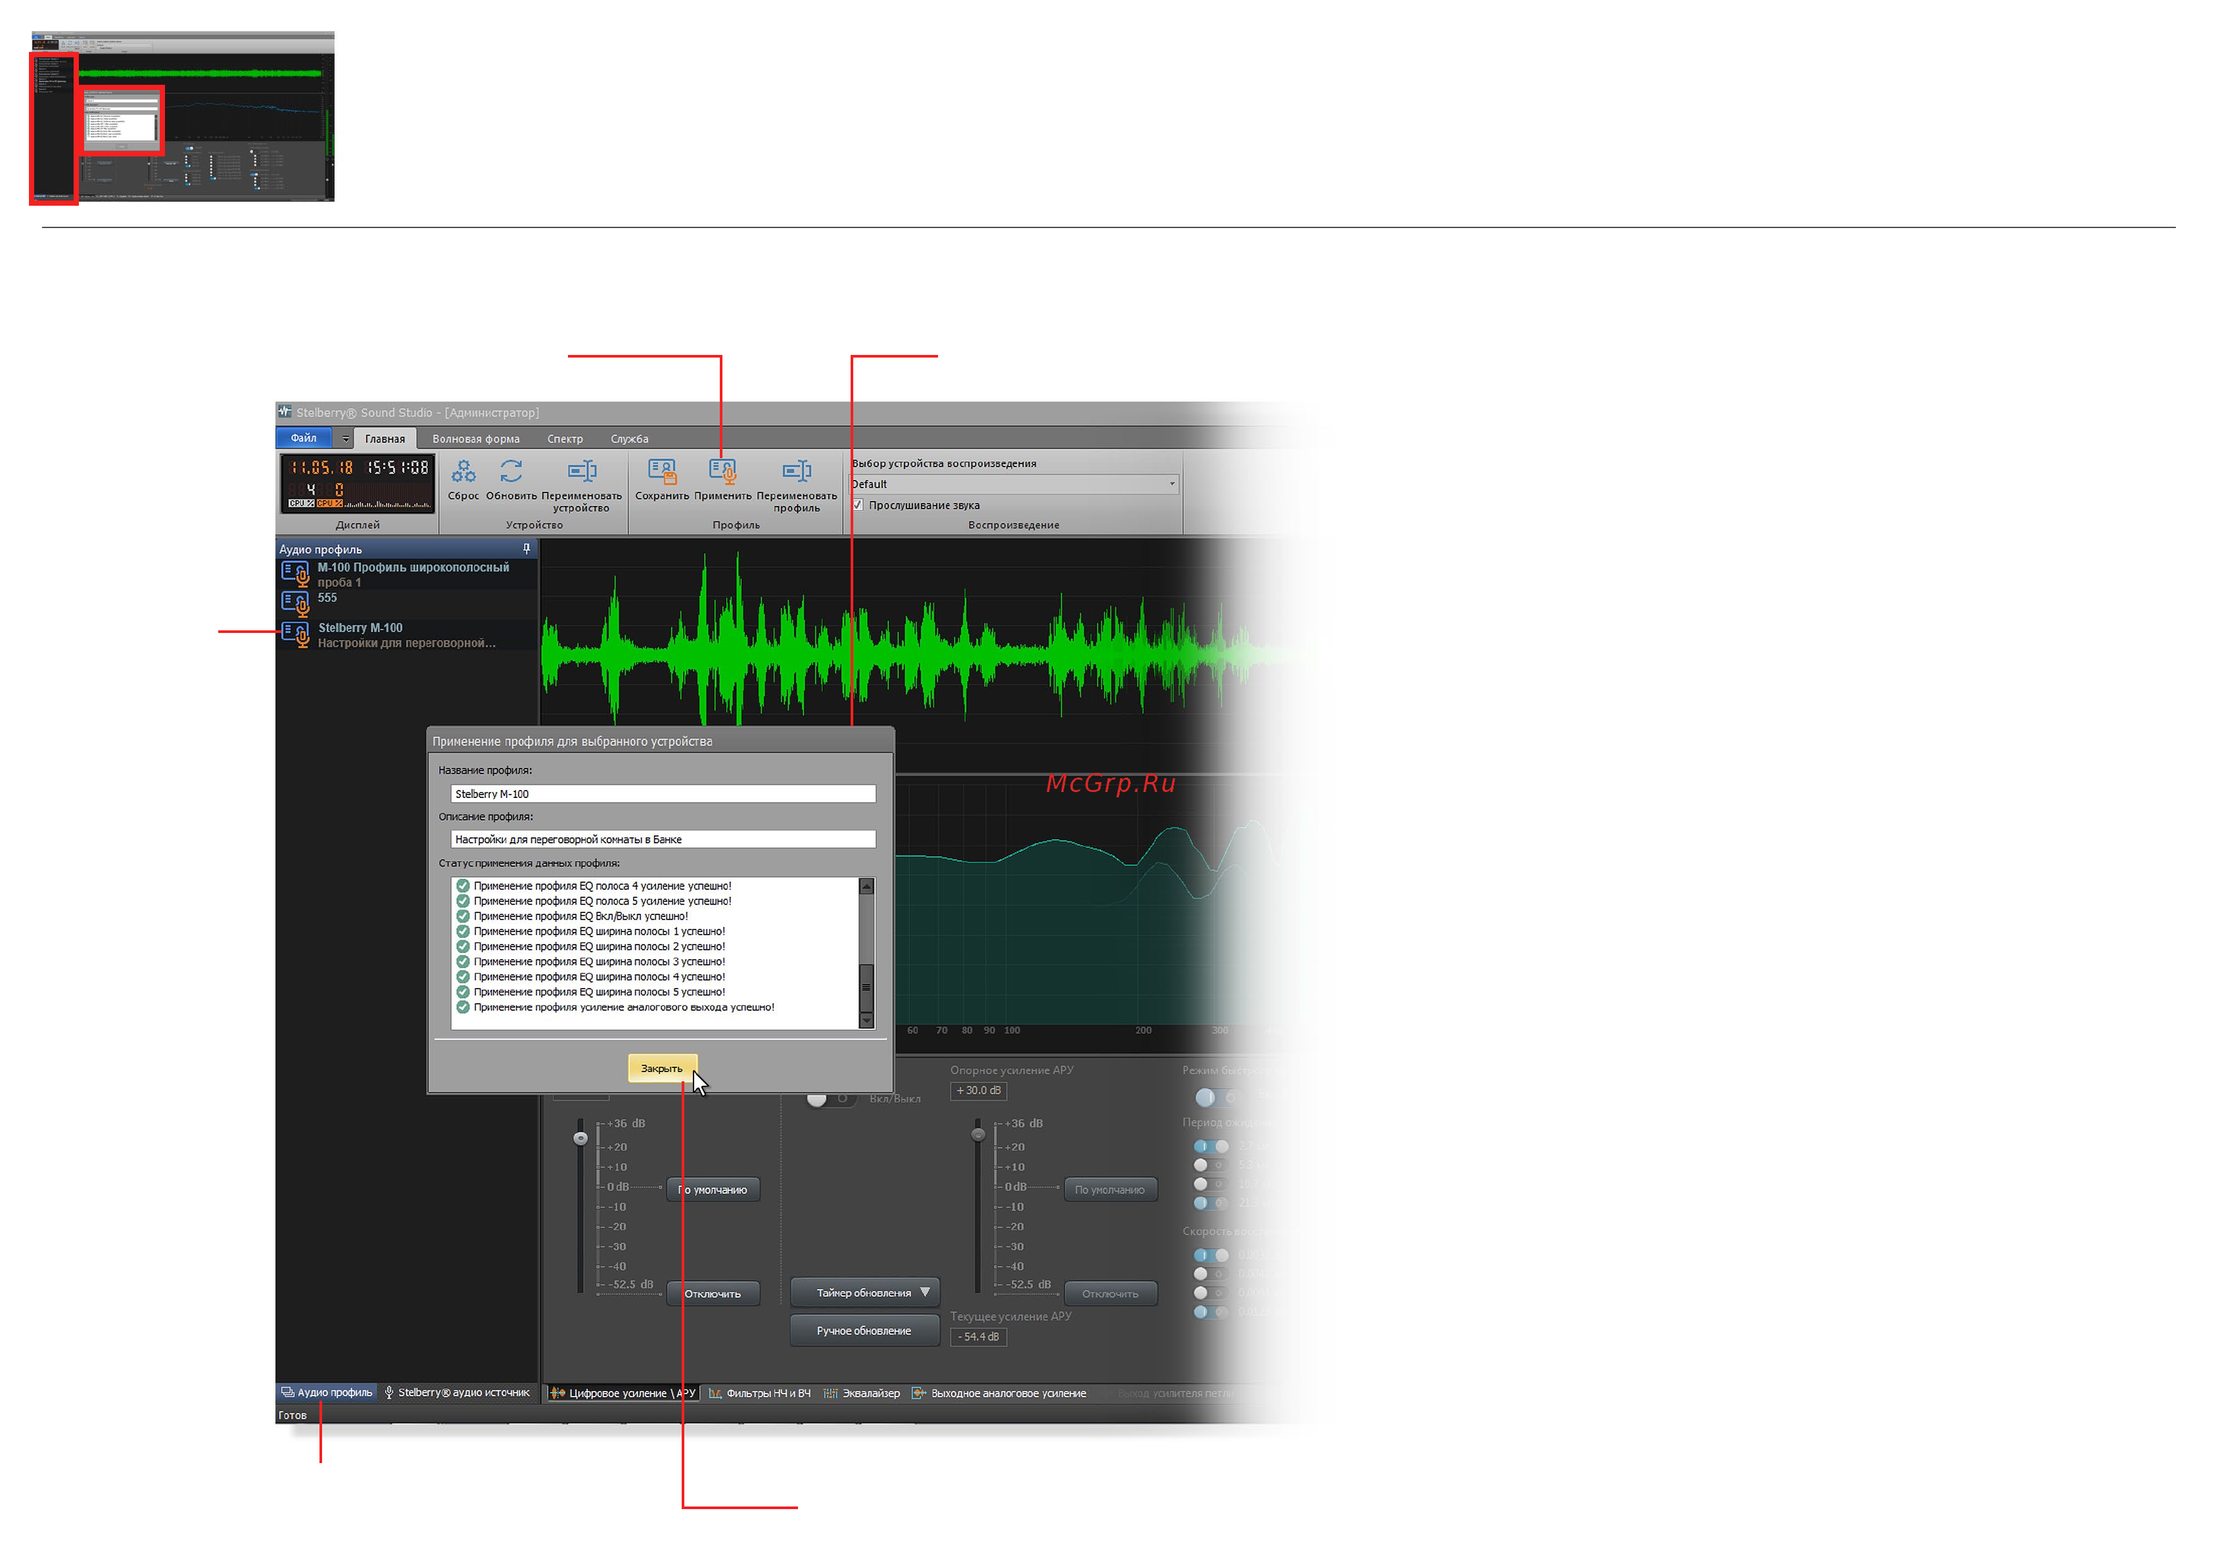
Task: Switch to the Спектр tab
Action: (565, 439)
